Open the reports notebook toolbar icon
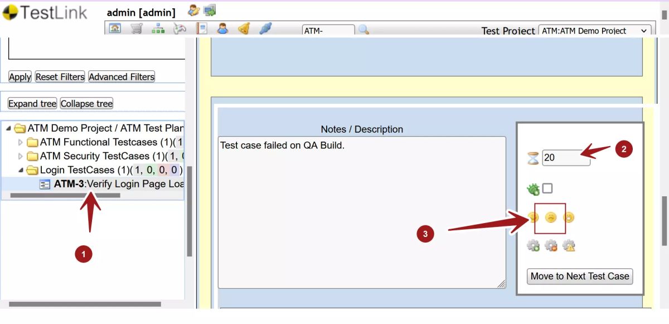The width and height of the screenshot is (669, 324). (x=201, y=28)
